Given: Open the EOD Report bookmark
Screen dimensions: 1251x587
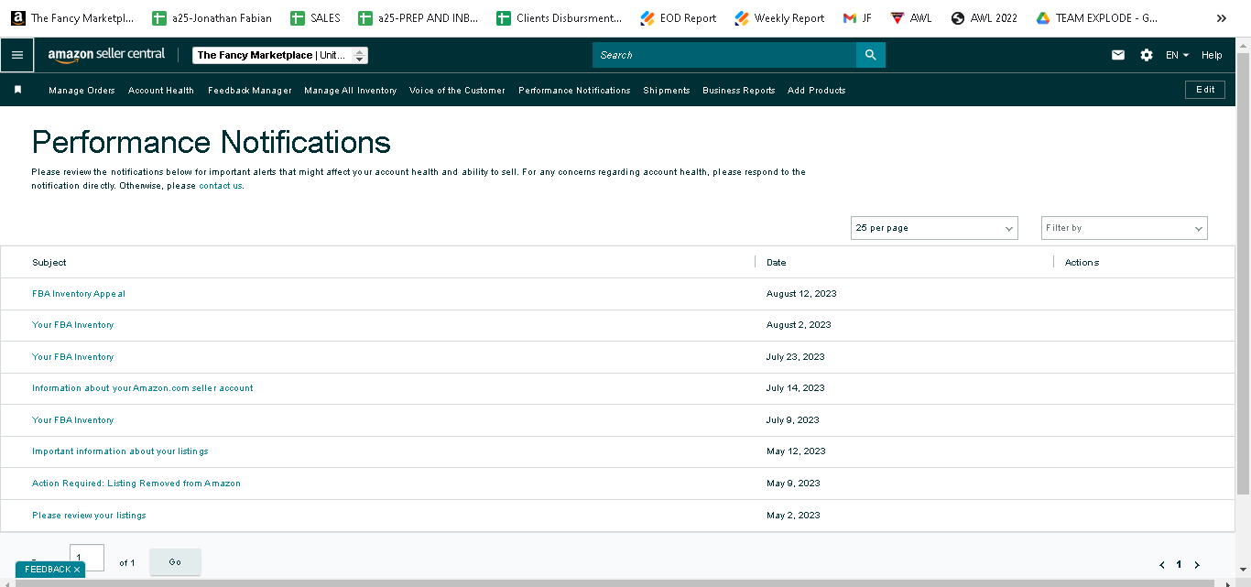Looking at the screenshot, I should (679, 17).
